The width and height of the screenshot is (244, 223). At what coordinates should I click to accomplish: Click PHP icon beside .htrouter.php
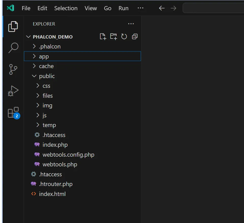tap(34, 184)
